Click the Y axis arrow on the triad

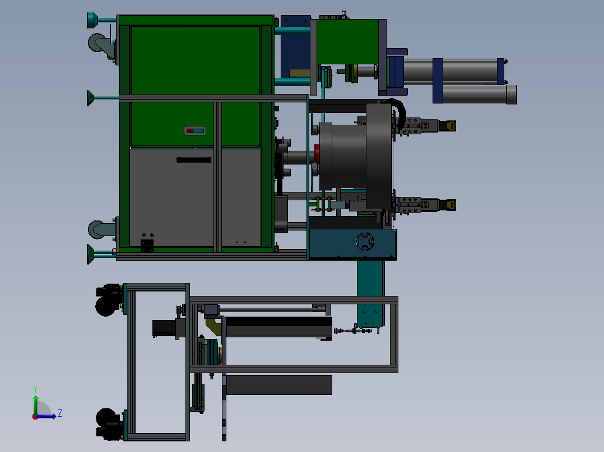(35, 404)
